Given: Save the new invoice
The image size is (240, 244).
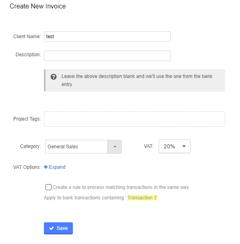Looking at the screenshot, I should click(x=58, y=228).
